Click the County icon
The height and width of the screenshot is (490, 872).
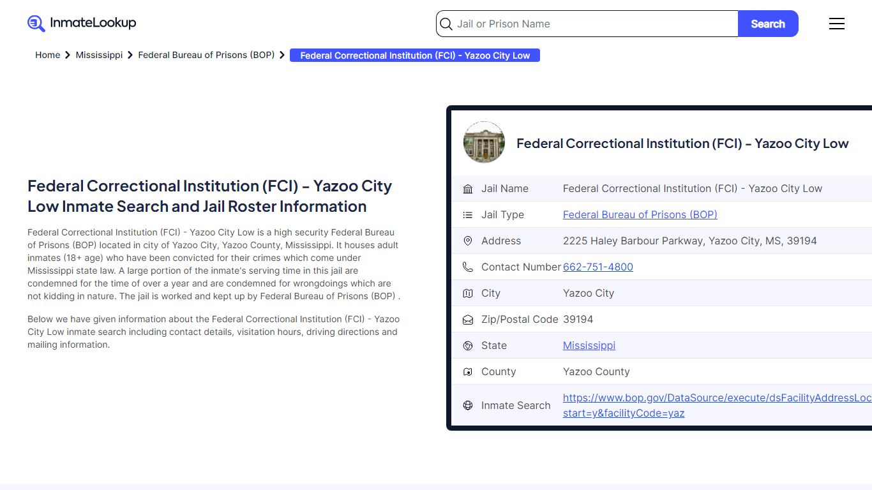point(468,372)
